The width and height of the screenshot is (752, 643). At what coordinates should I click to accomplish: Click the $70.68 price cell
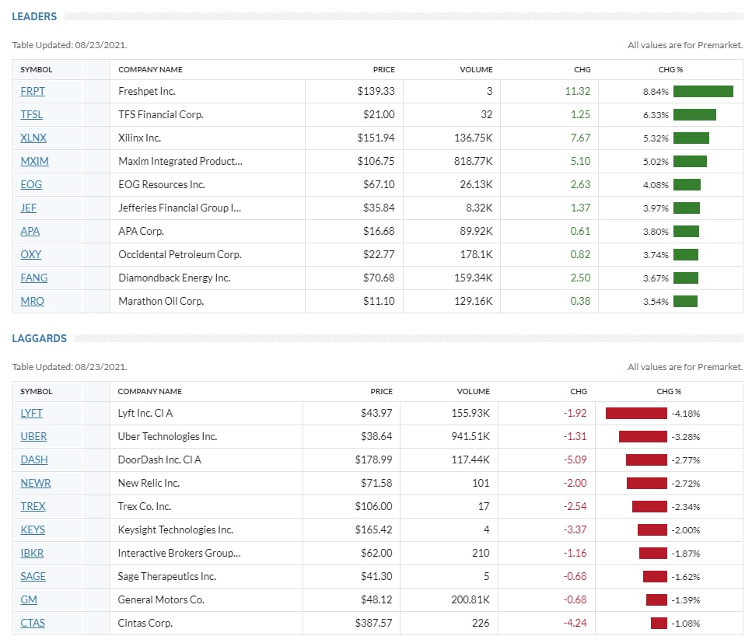pos(379,278)
